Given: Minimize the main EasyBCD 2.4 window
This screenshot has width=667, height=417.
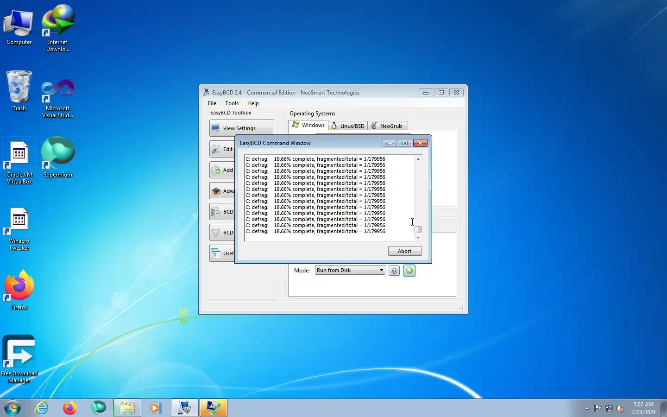Looking at the screenshot, I should pos(426,93).
